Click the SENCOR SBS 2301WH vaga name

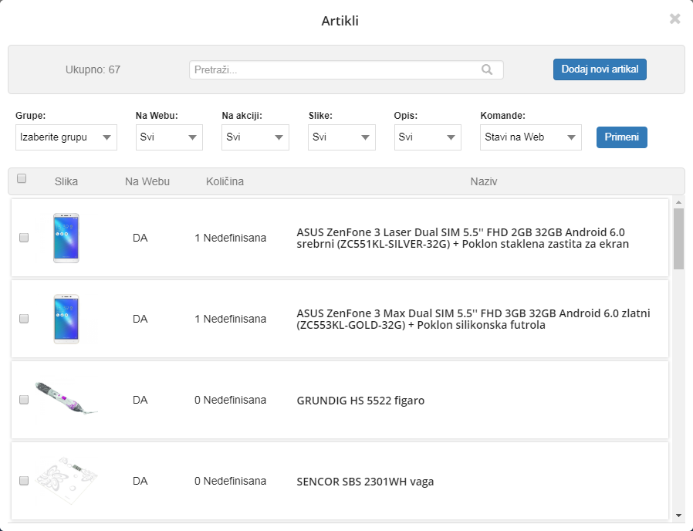click(365, 482)
